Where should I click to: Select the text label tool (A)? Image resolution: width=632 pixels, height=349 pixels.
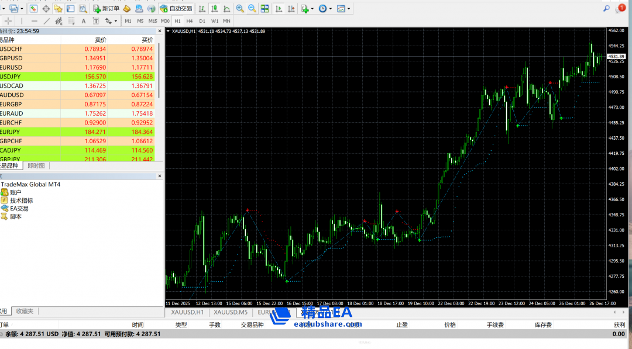point(83,21)
